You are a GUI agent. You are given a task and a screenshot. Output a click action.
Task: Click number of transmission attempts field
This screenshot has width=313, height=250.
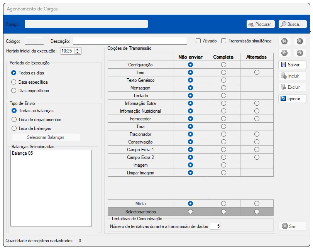click(215, 226)
